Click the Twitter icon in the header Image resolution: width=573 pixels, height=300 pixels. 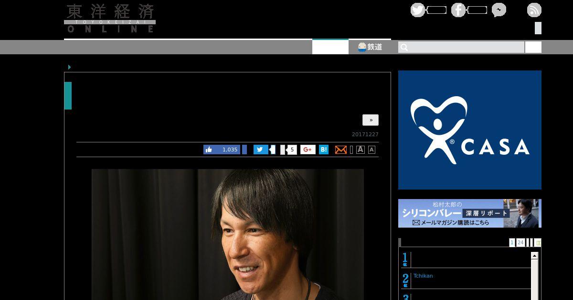[x=418, y=10]
